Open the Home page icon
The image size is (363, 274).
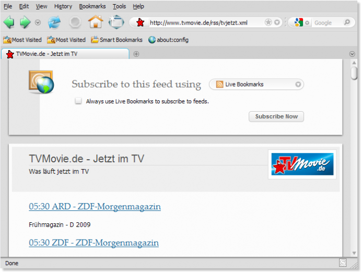pyautogui.click(x=96, y=22)
